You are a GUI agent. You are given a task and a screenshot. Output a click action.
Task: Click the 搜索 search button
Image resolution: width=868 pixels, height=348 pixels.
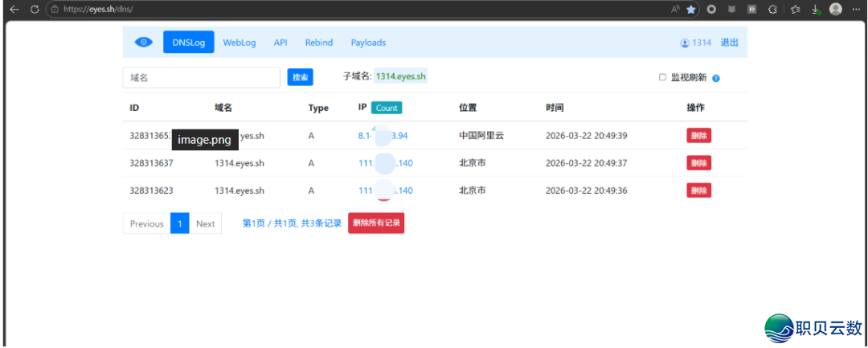point(300,77)
